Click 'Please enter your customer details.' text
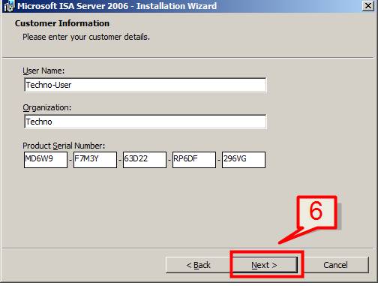The image size is (378, 286). 86,37
